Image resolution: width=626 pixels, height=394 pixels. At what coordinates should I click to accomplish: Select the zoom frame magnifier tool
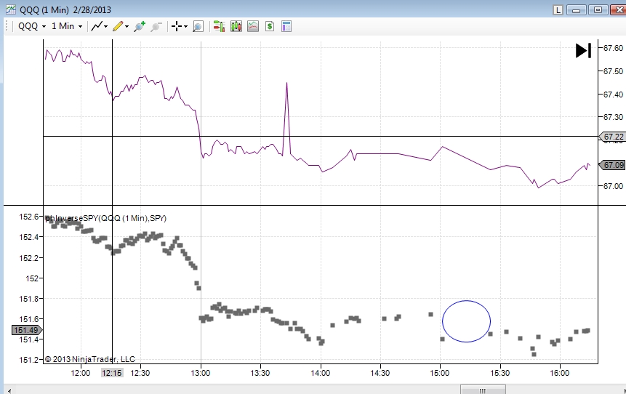(198, 26)
